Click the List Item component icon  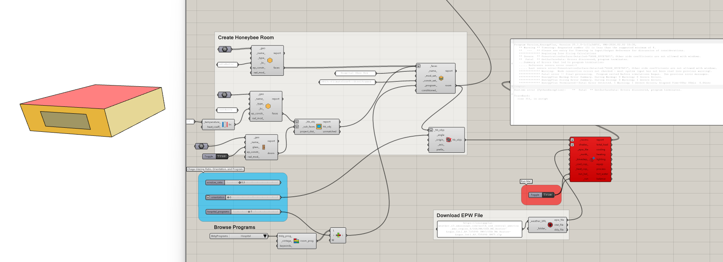[x=338, y=235]
